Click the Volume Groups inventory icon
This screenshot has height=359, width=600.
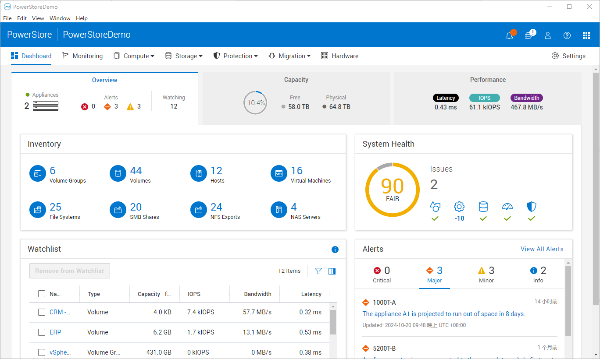pos(38,174)
